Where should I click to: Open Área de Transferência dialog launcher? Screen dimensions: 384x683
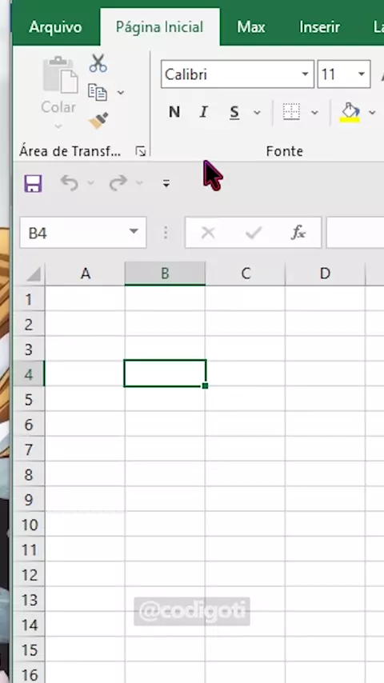pos(141,151)
